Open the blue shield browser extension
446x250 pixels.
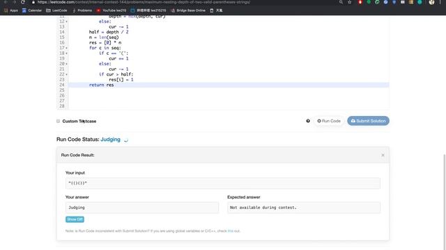click(394, 2)
